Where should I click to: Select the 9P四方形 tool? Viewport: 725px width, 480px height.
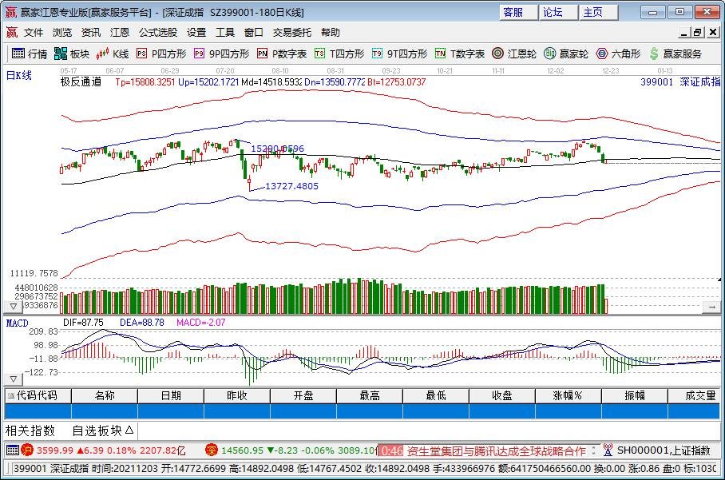(x=221, y=54)
